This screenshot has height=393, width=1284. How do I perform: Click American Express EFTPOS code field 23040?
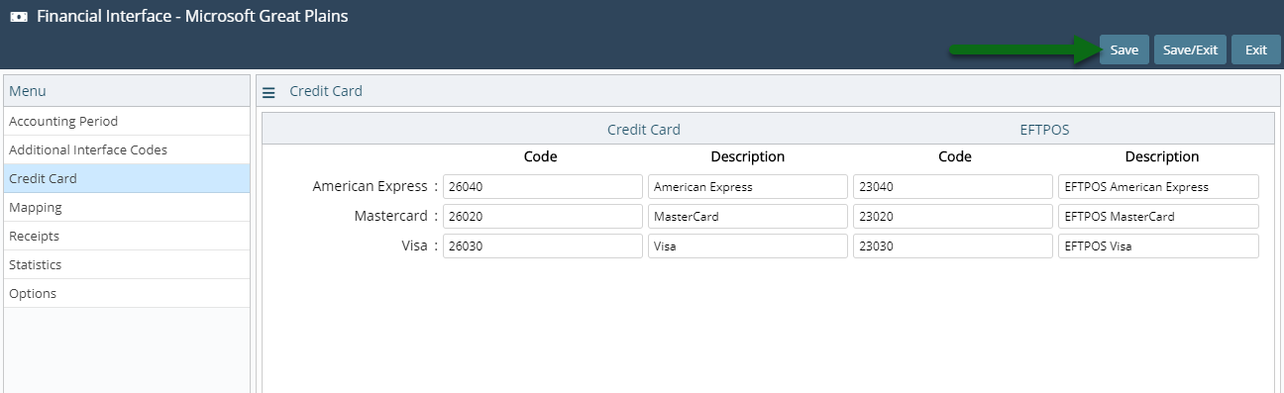tap(953, 187)
